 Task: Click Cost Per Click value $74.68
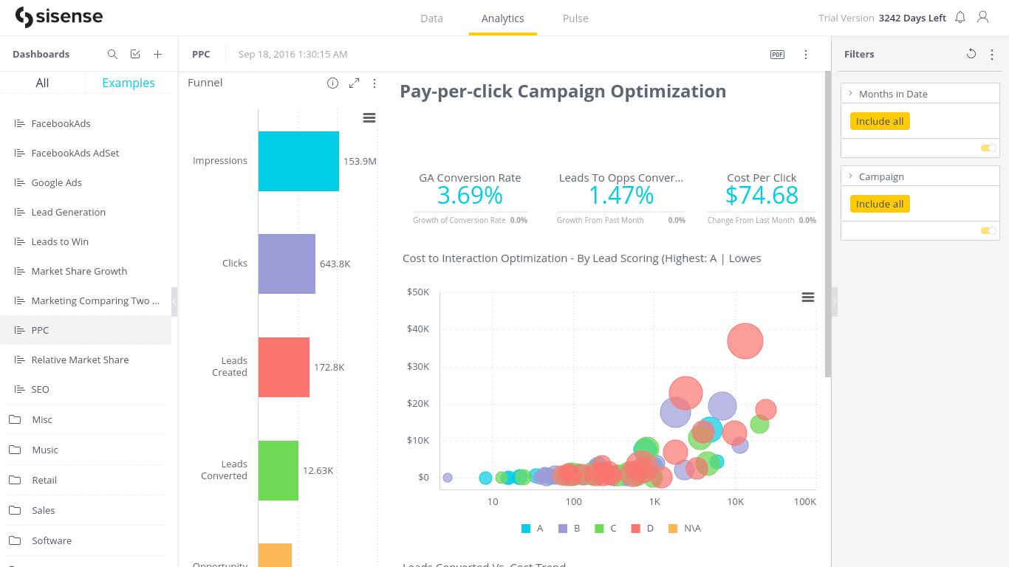pyautogui.click(x=762, y=195)
